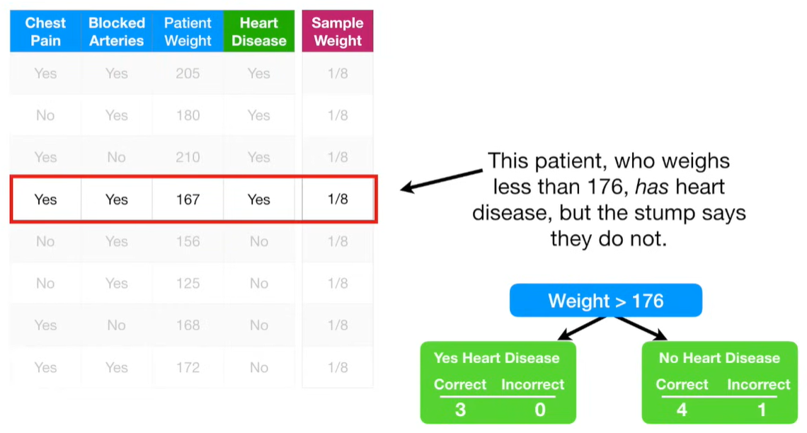Select the magenta Sample Weight header
Image resolution: width=807 pixels, height=433 pixels.
(x=338, y=32)
